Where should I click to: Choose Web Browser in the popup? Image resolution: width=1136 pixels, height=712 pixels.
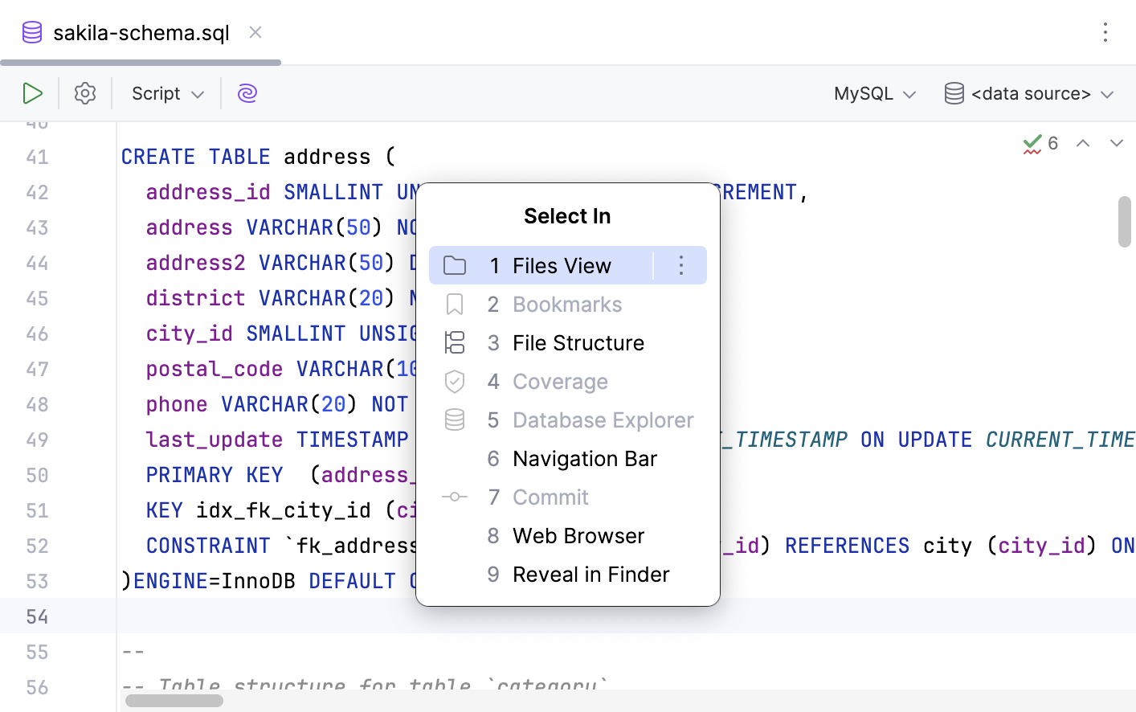[578, 536]
